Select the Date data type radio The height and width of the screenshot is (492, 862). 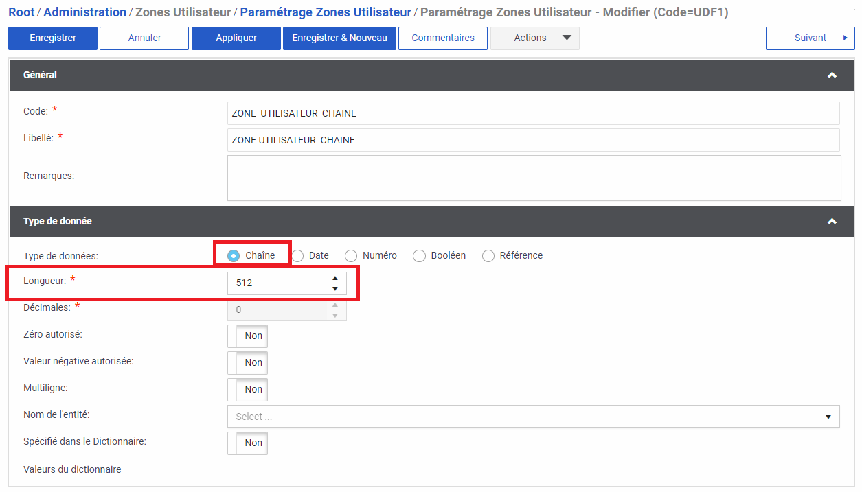(x=298, y=256)
